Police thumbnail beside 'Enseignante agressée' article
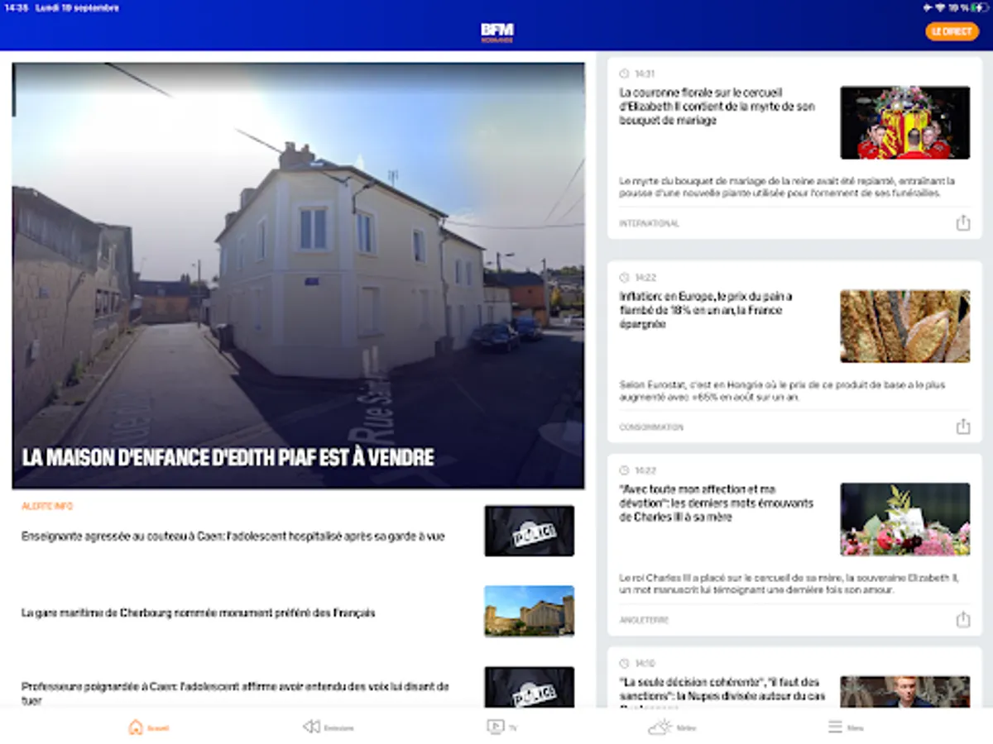Image resolution: width=993 pixels, height=744 pixels. [x=530, y=531]
